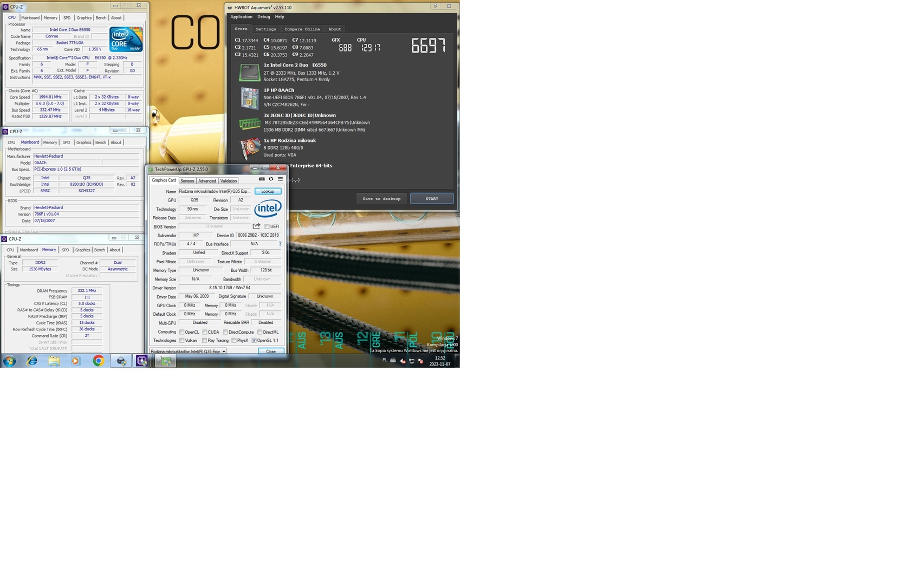The height and width of the screenshot is (585, 915).
Task: Click the Device ID field in GPU-Z
Action: click(x=258, y=235)
